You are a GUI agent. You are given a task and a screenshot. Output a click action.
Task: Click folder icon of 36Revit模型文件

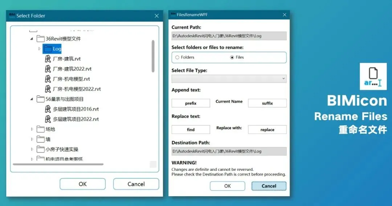[x=41, y=39]
